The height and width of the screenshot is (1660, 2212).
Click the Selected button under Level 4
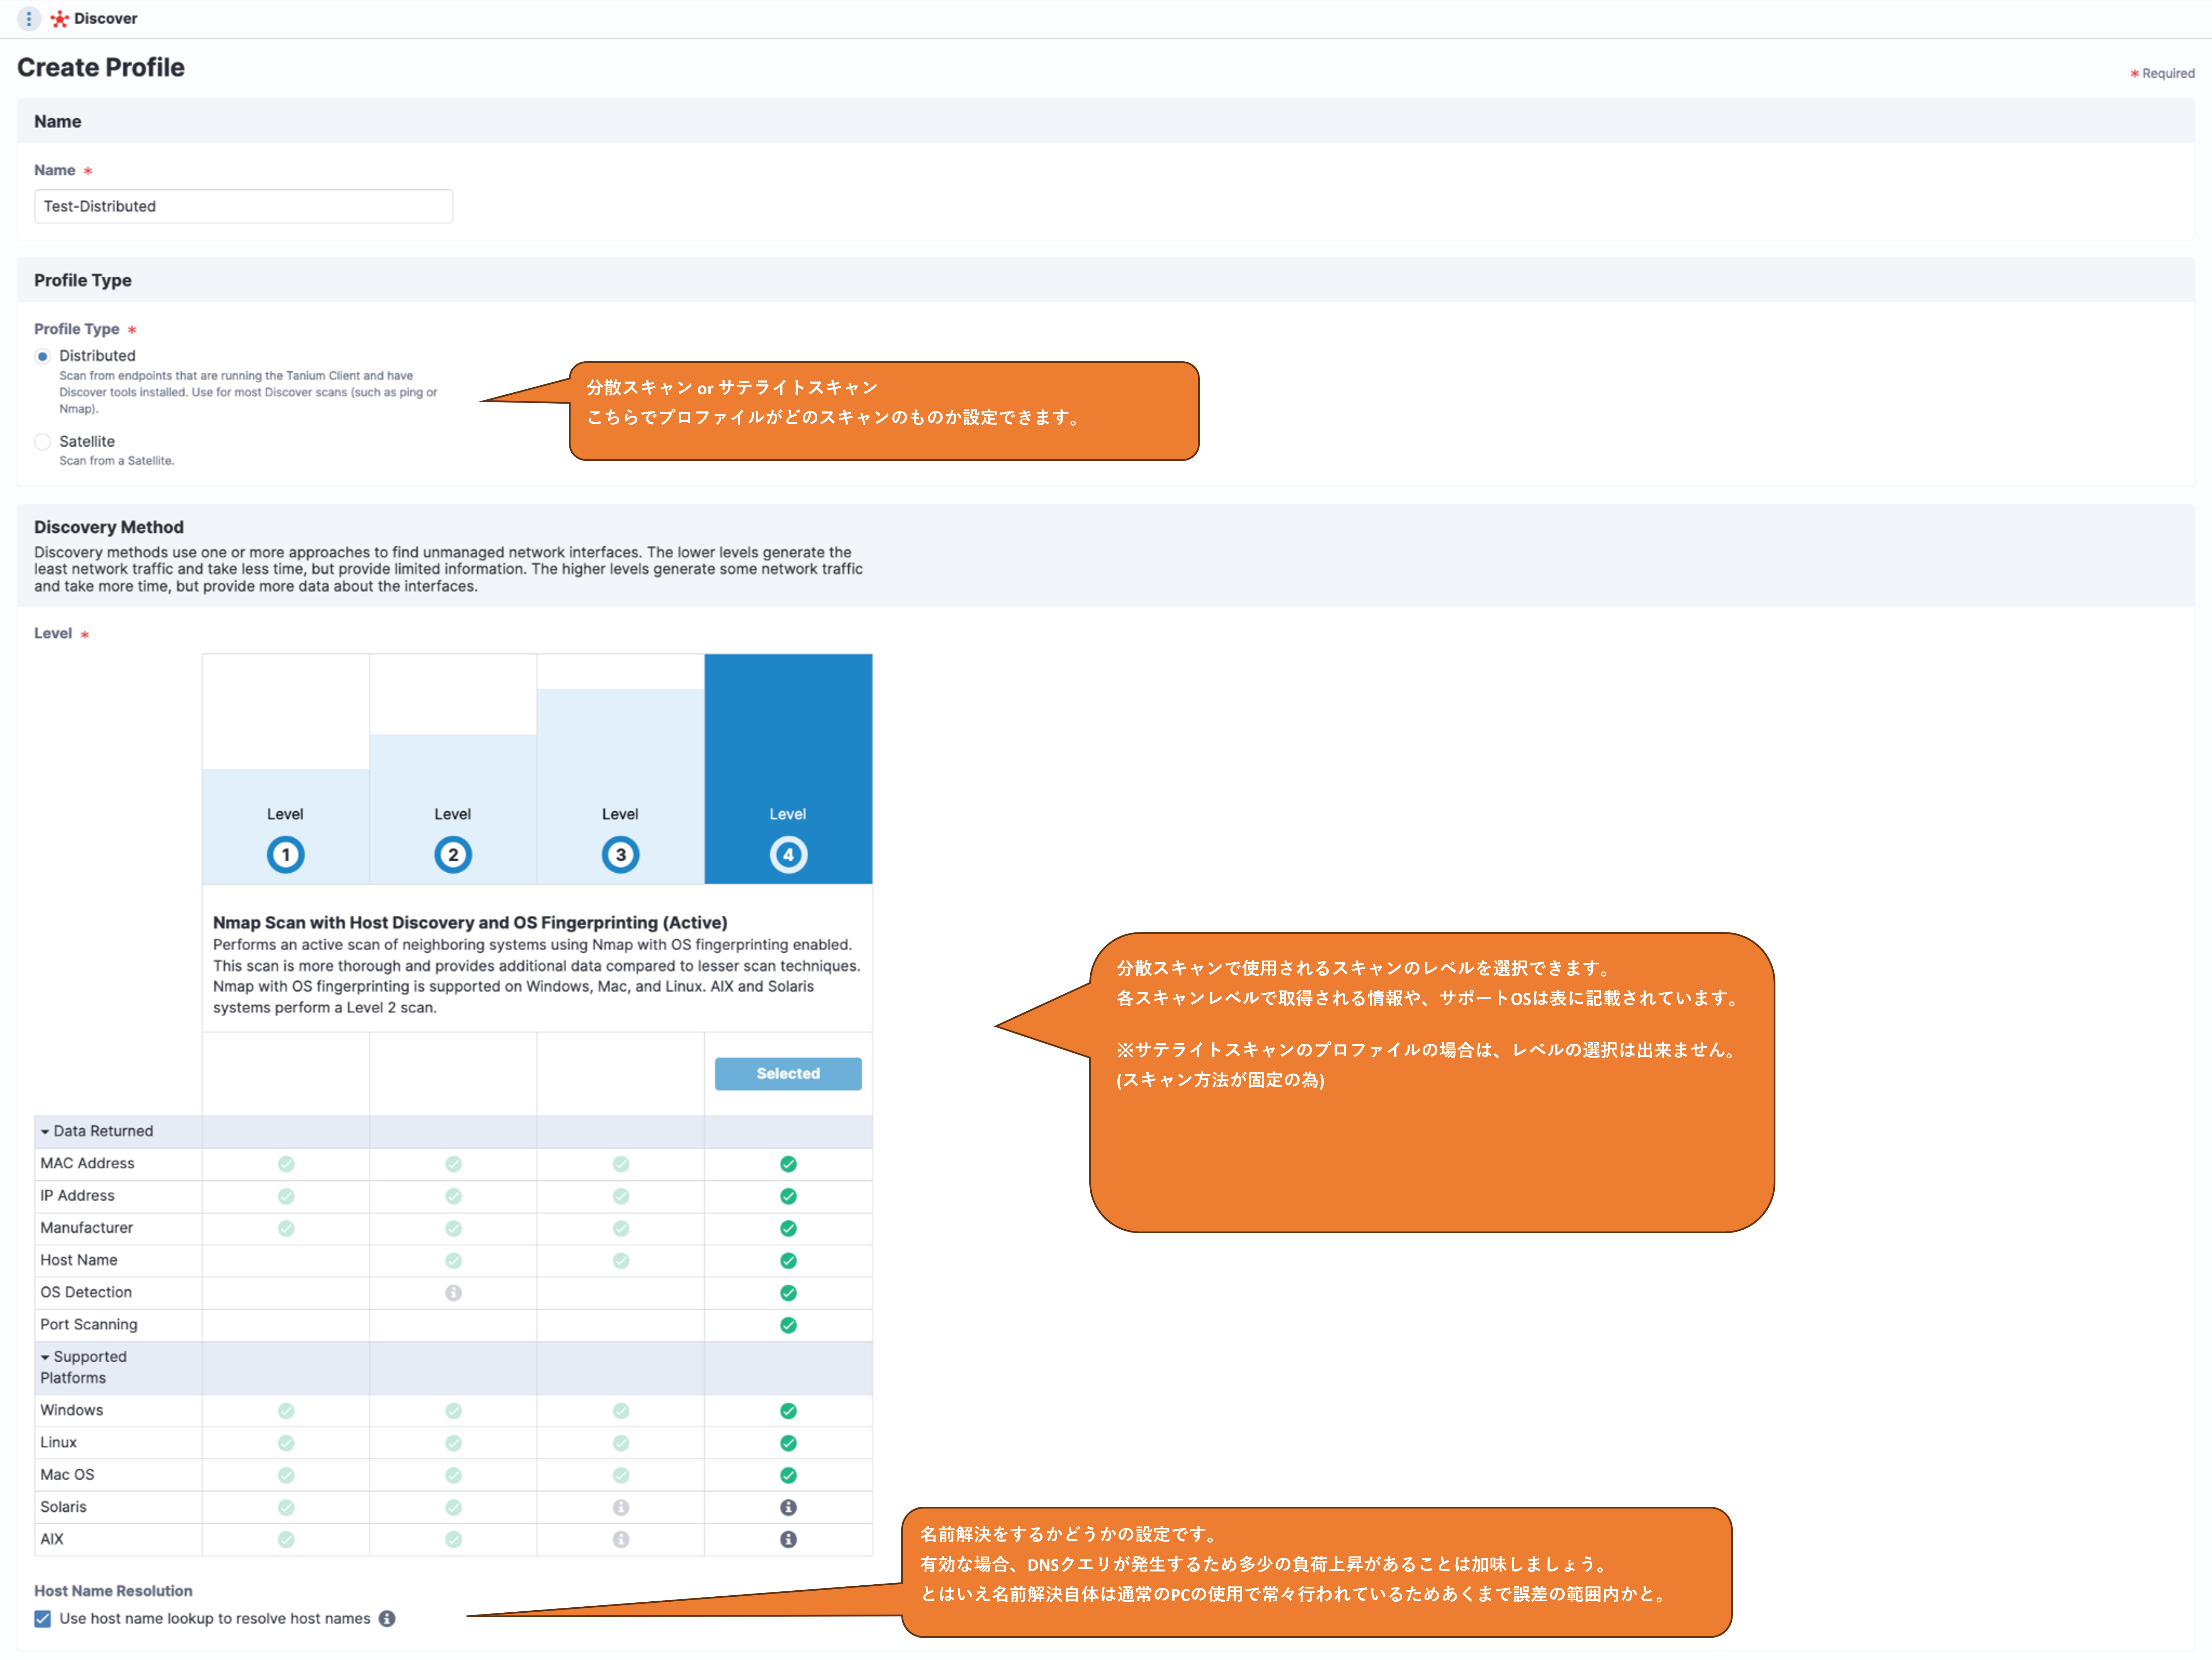[788, 1074]
